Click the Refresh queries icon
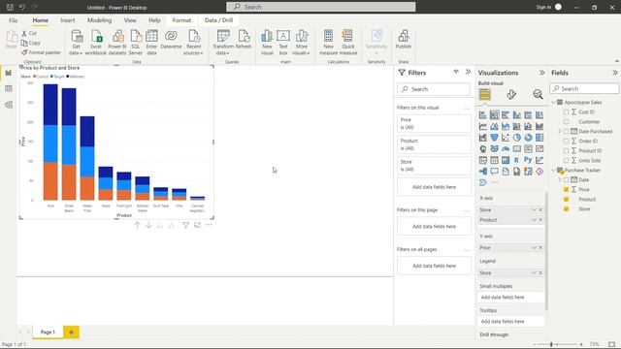This screenshot has height=349, width=621. click(244, 40)
